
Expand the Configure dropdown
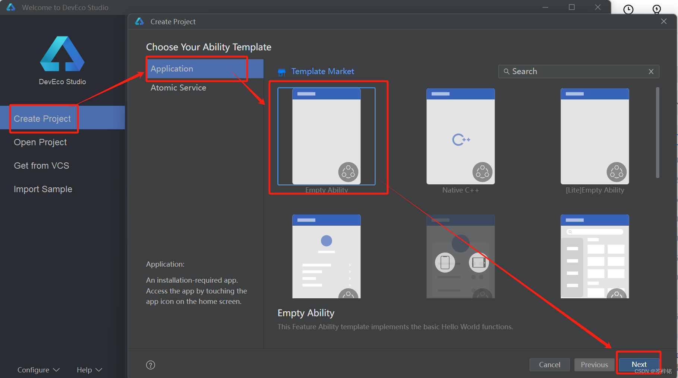(x=38, y=370)
